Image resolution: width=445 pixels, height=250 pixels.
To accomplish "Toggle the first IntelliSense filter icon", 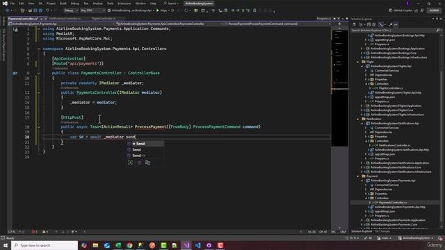I will [x=130, y=162].
